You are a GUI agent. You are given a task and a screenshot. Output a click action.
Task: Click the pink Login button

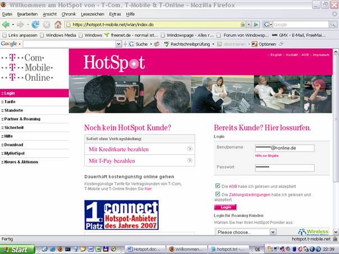coord(225,207)
